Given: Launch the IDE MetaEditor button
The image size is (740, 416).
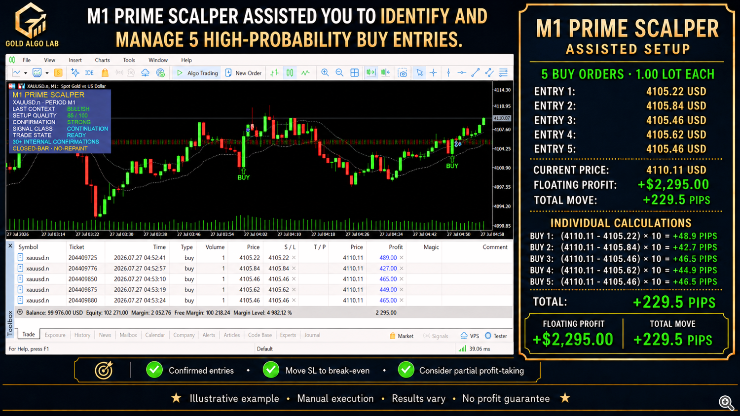Looking at the screenshot, I should tap(89, 73).
